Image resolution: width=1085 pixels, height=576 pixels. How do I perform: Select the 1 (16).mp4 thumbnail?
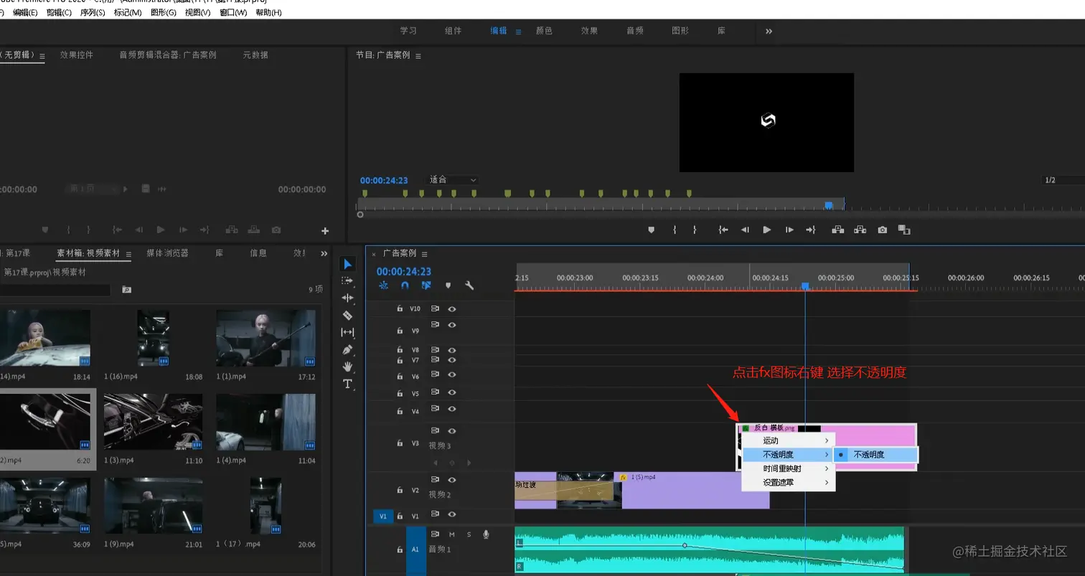point(153,338)
